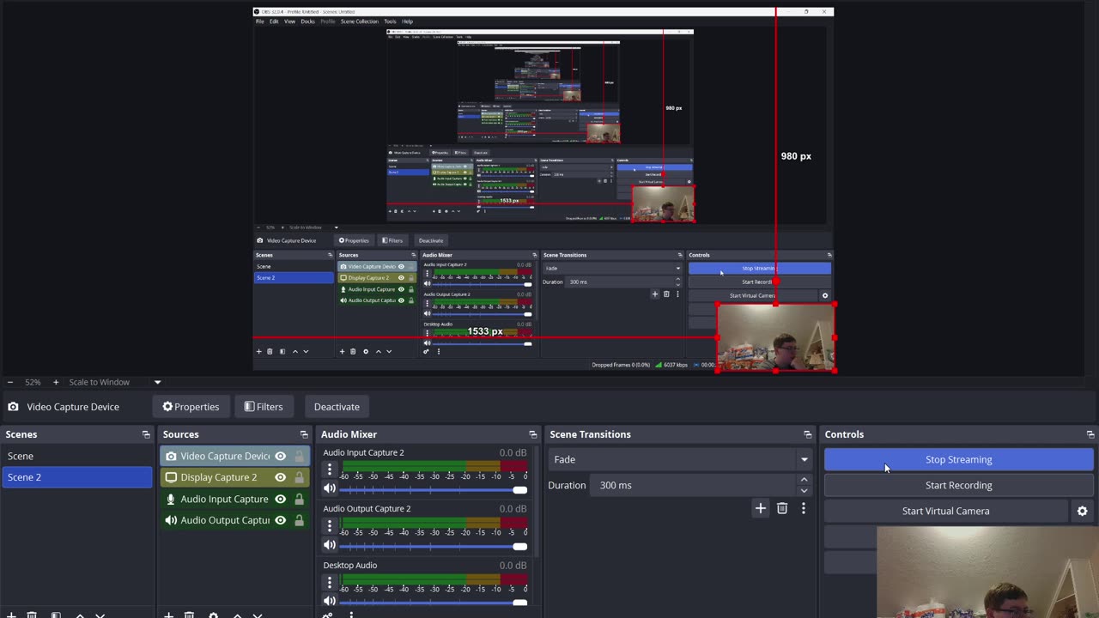Open the Audio Output Capture 2 mixer options menu
Viewport: 1099px width, 618px height.
click(330, 525)
